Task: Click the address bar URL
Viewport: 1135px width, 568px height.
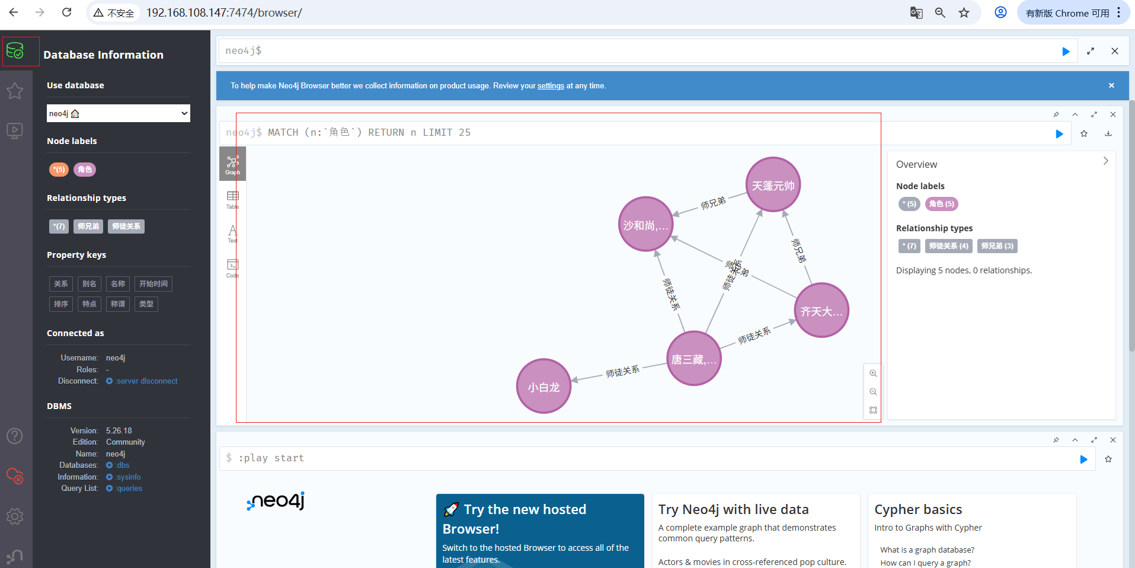Action: tap(224, 12)
